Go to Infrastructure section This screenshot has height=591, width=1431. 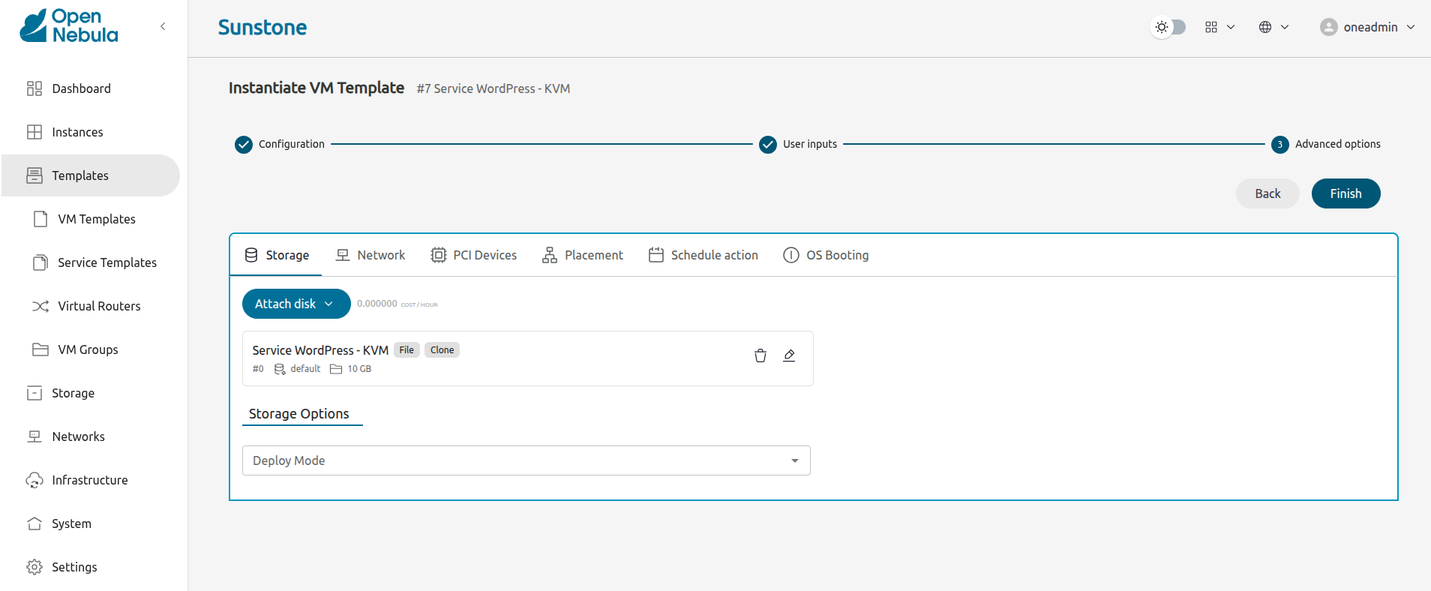pos(89,480)
